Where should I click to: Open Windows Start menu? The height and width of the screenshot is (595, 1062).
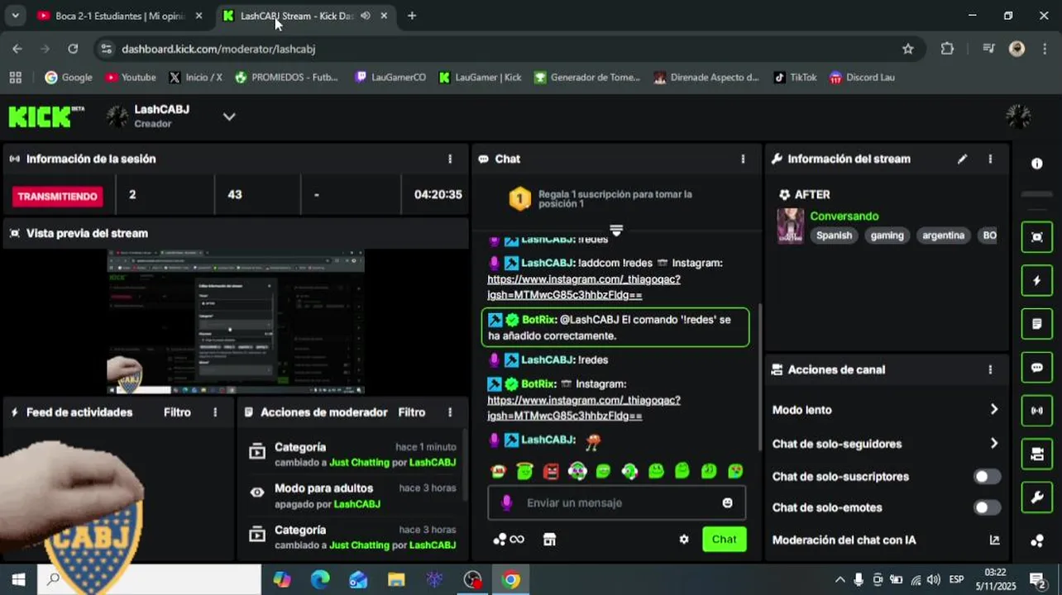pos(18,579)
